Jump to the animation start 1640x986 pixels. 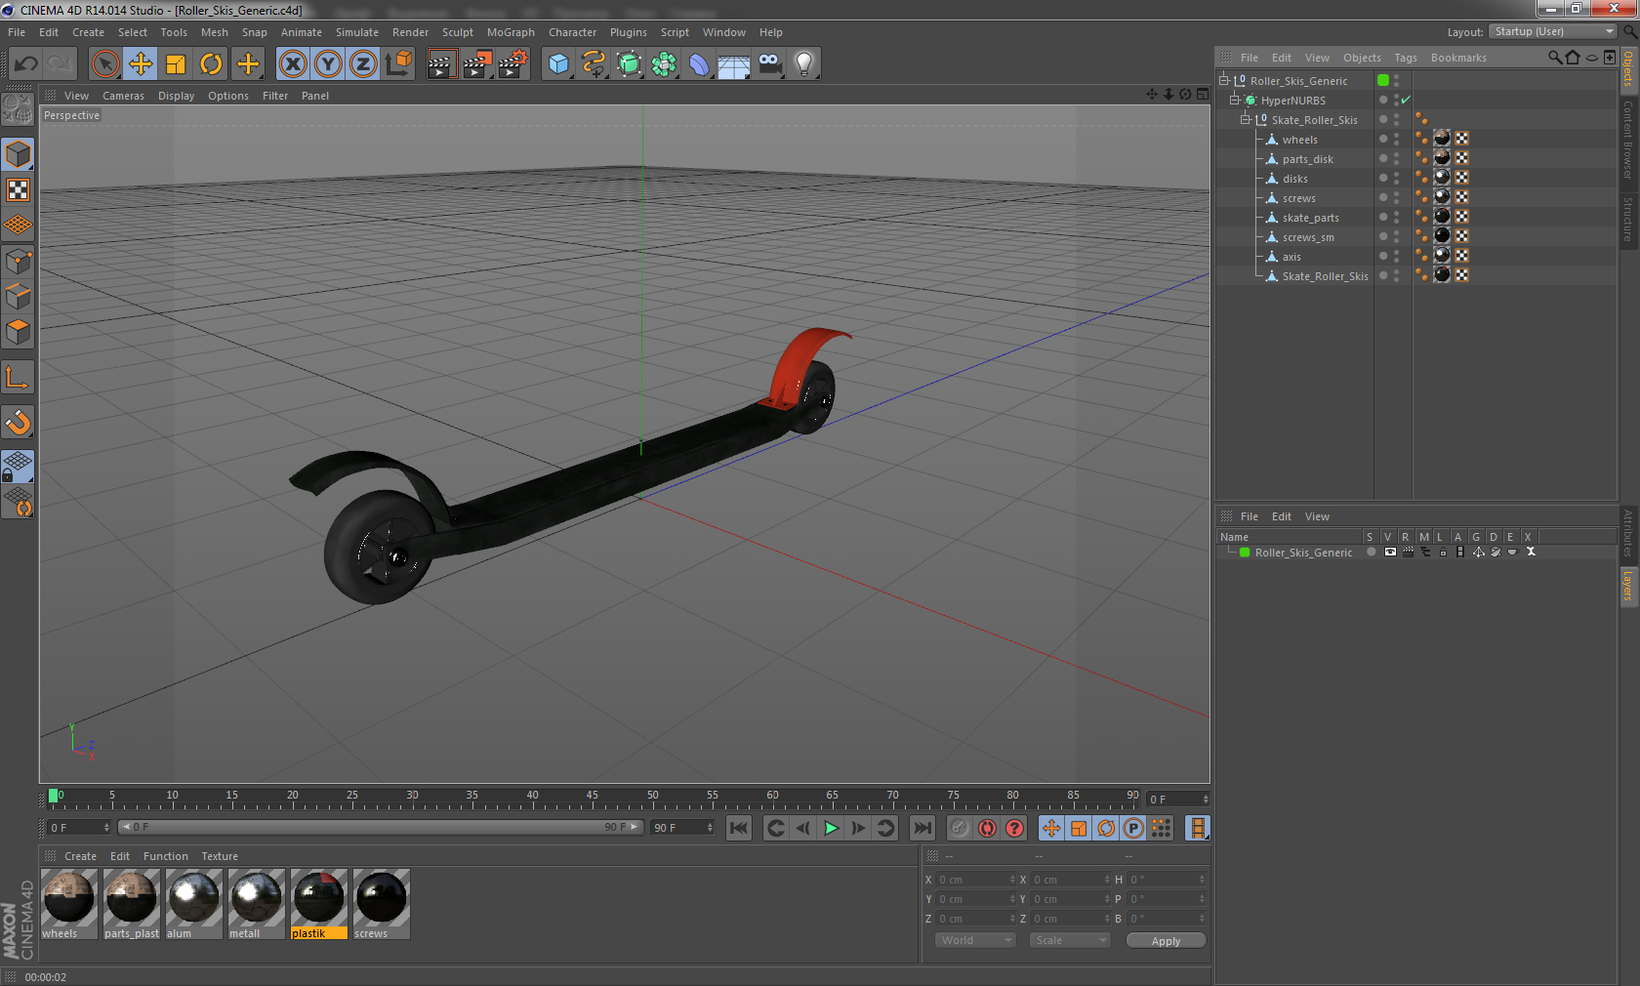739,828
